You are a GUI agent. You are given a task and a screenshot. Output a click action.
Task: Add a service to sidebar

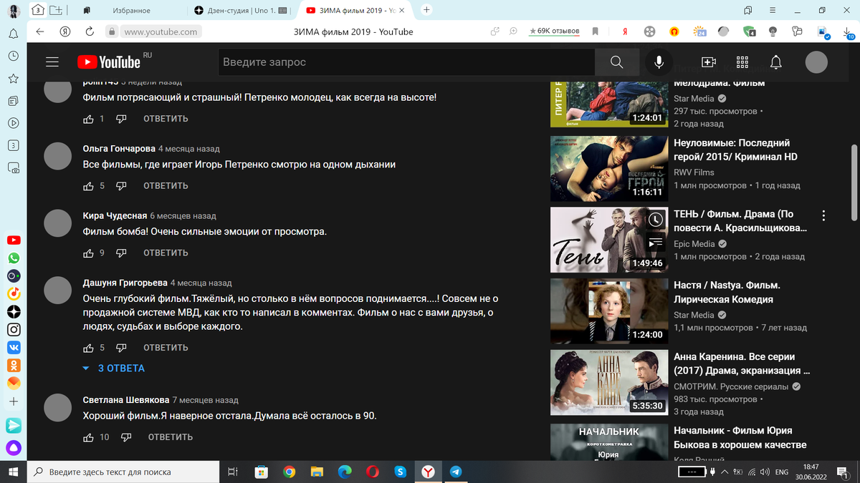14,401
